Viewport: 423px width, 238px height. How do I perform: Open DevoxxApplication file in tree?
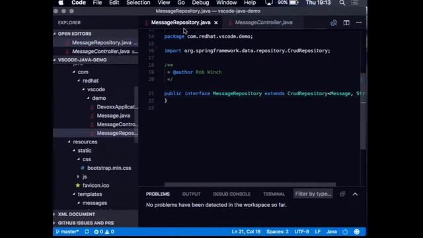point(117,107)
